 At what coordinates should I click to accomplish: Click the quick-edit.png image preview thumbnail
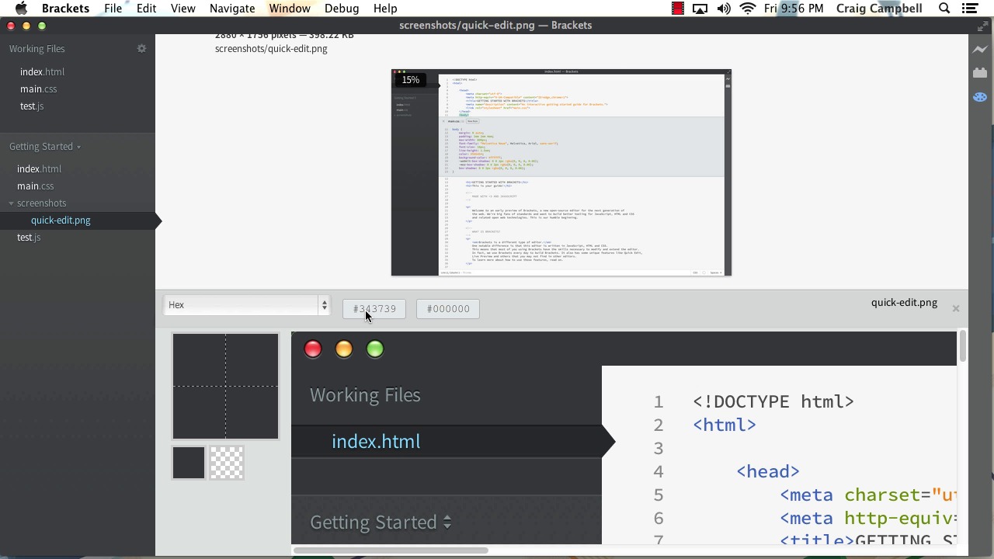[561, 172]
